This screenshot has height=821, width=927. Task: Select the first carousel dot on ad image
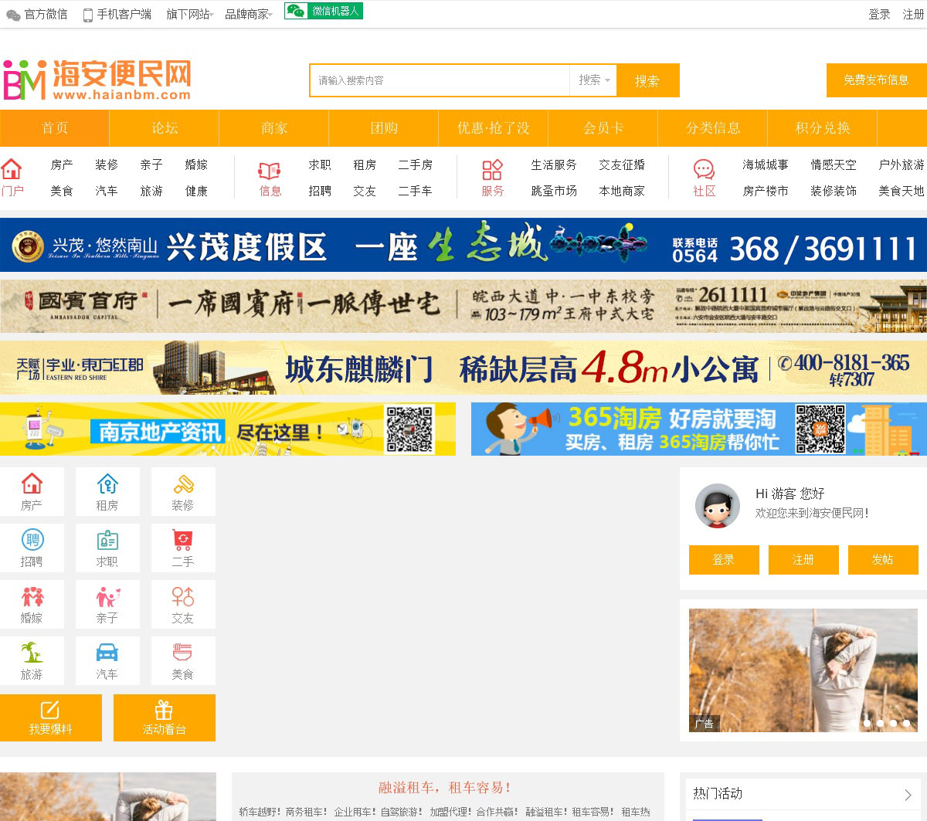868,724
